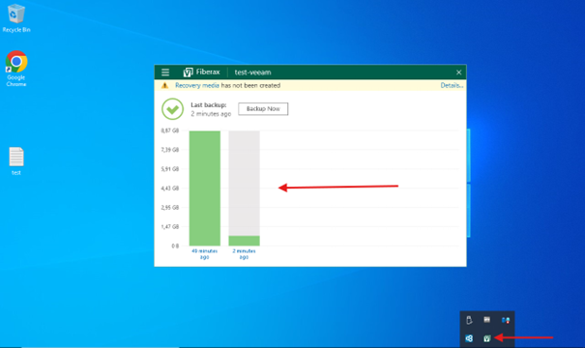Image resolution: width=585 pixels, height=348 pixels.
Task: Open the Recycle Bin desktop icon
Action: [x=16, y=18]
